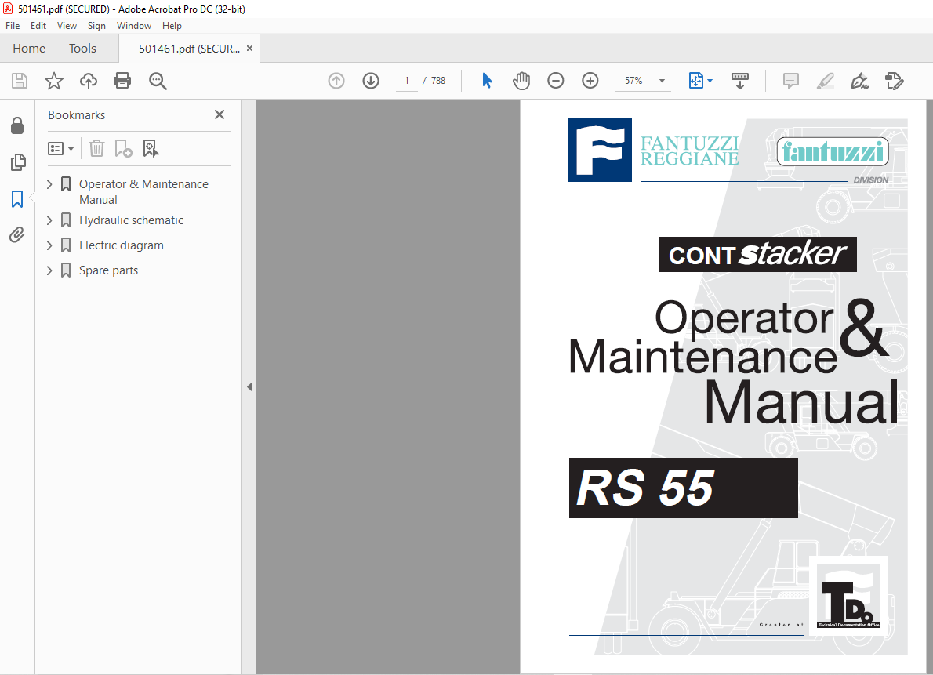Expand the Hydraulic schematic bookmark

pos(49,220)
